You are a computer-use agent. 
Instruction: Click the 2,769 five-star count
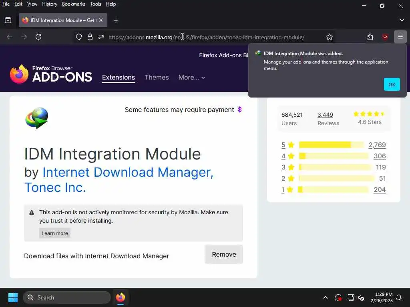point(377,145)
